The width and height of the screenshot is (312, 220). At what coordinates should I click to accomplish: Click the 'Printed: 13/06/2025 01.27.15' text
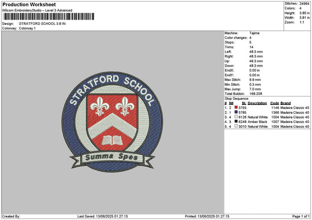pos(207,216)
